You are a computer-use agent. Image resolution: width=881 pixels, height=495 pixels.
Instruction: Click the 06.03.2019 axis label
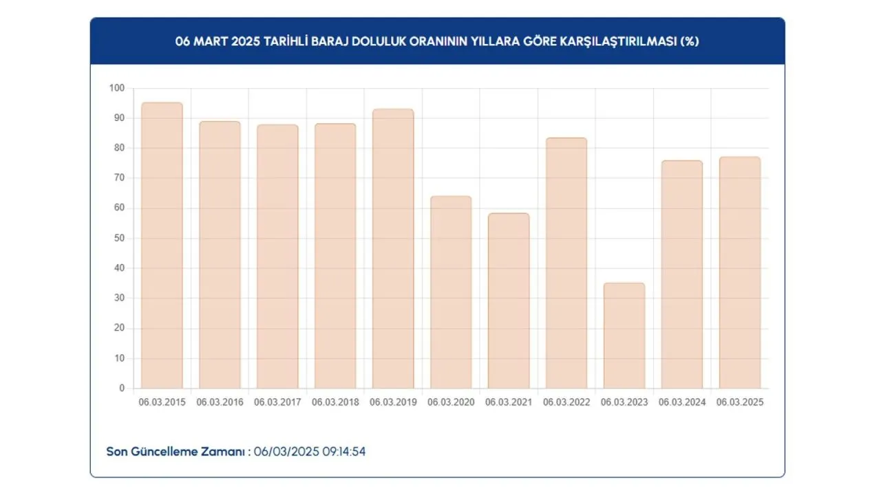coord(393,402)
